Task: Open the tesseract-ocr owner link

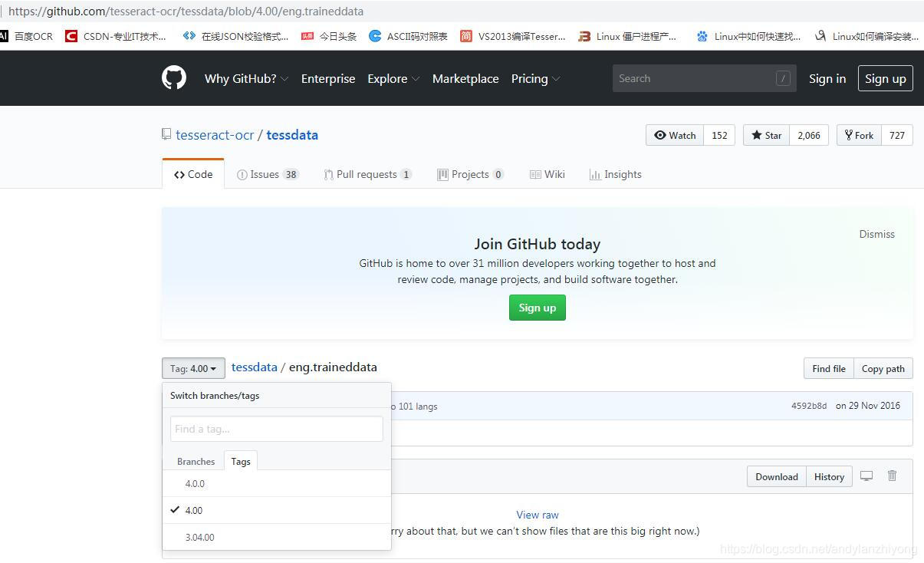Action: coord(215,135)
